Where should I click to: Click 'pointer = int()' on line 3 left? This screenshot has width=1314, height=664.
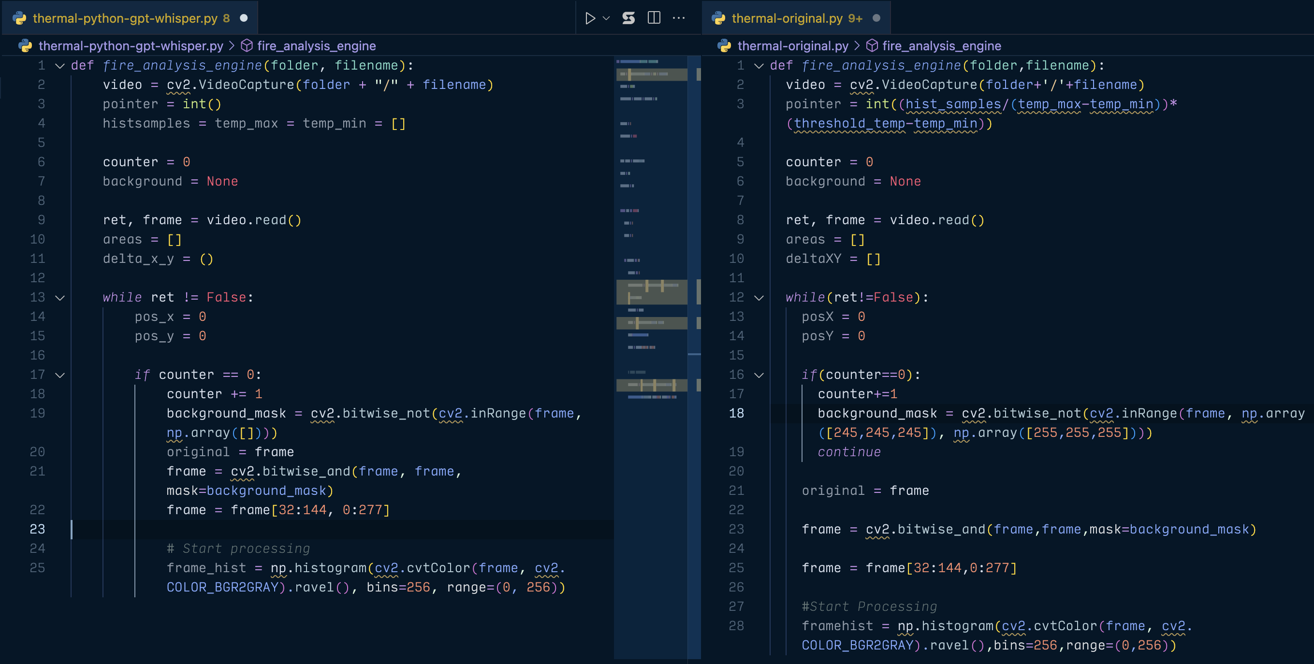coord(161,104)
